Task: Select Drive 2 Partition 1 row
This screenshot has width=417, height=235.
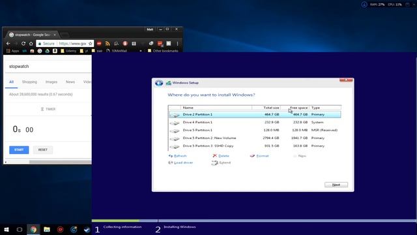Action: tap(255, 115)
